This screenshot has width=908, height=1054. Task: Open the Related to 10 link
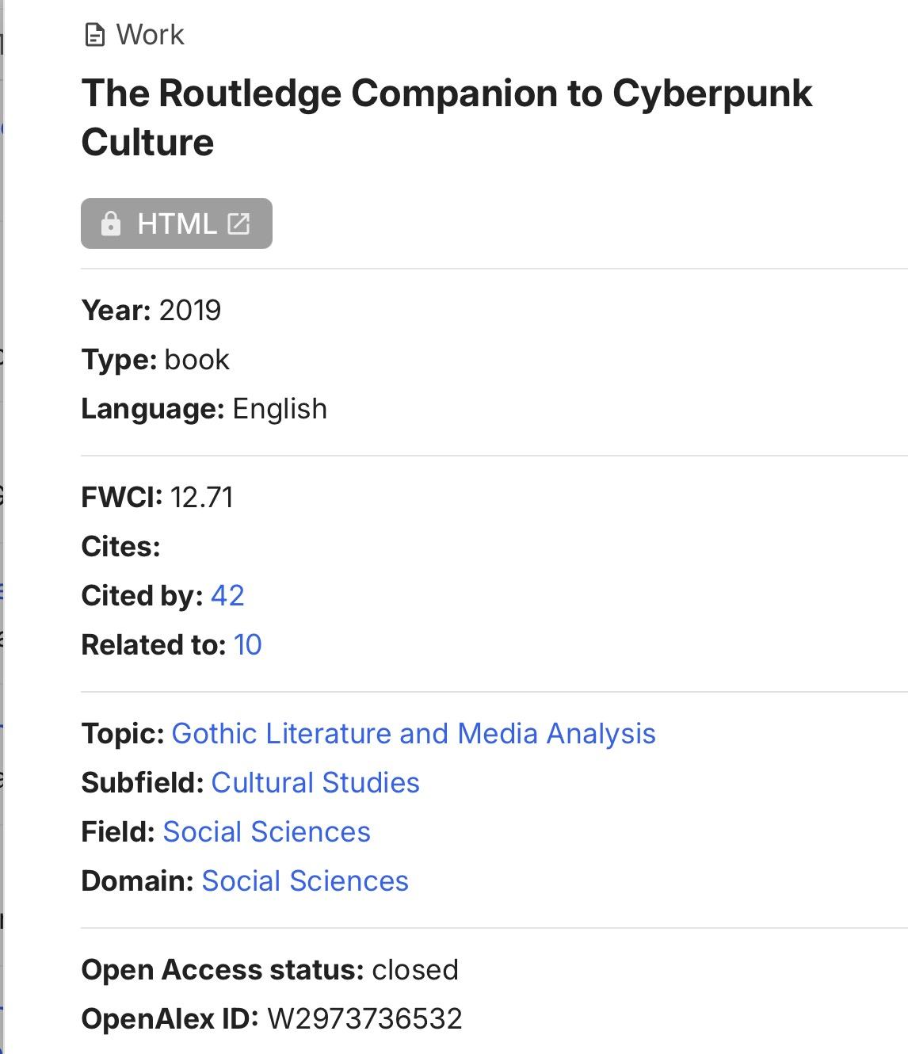click(x=247, y=644)
